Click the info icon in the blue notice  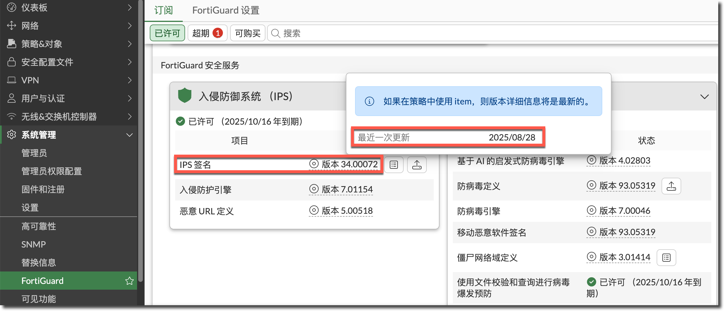(369, 101)
